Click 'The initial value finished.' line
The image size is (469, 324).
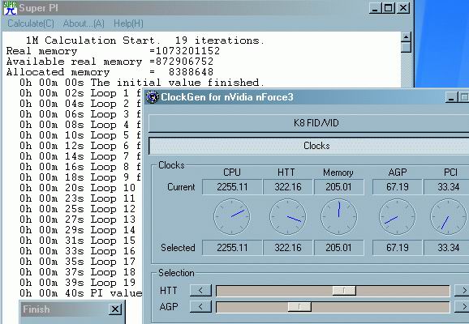(x=178, y=83)
